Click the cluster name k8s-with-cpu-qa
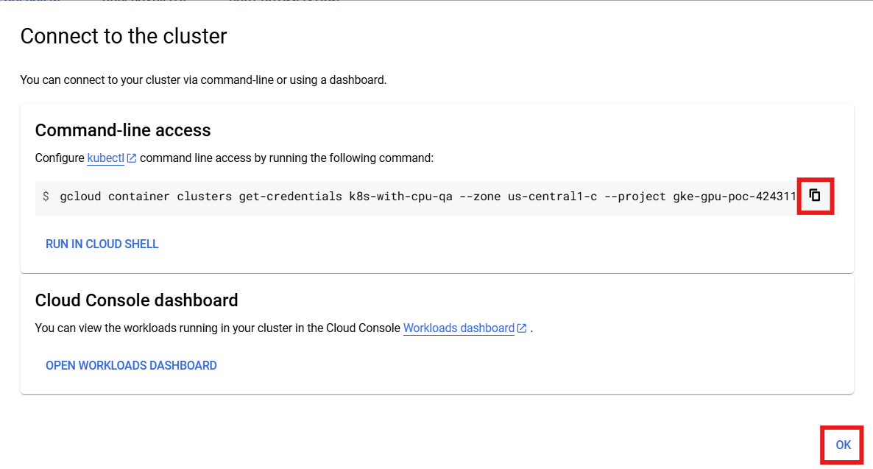The image size is (873, 469). pos(400,197)
